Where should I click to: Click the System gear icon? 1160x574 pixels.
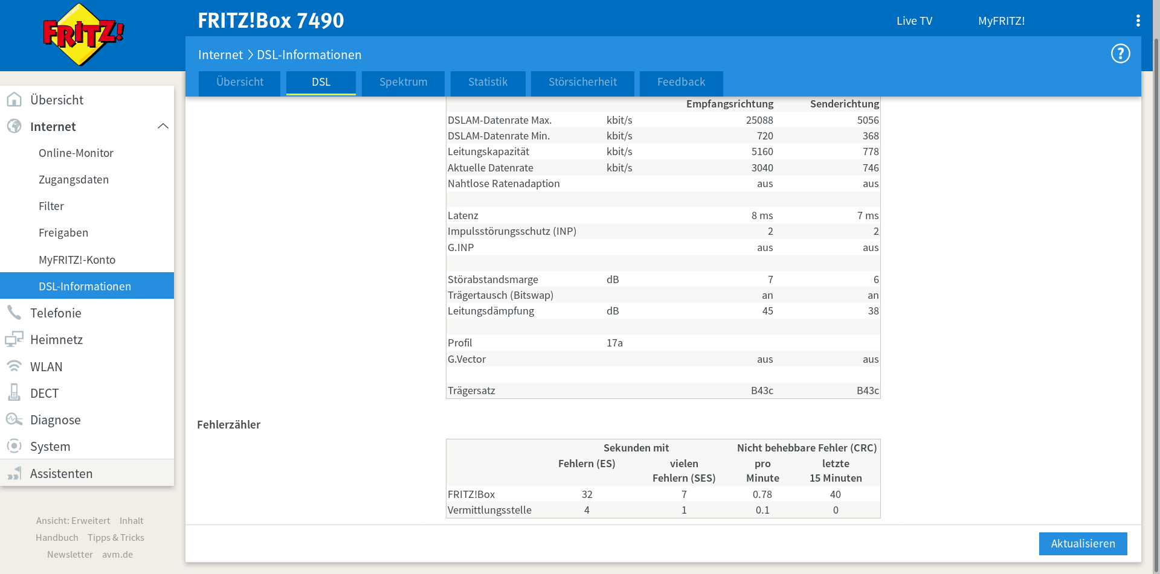[14, 446]
